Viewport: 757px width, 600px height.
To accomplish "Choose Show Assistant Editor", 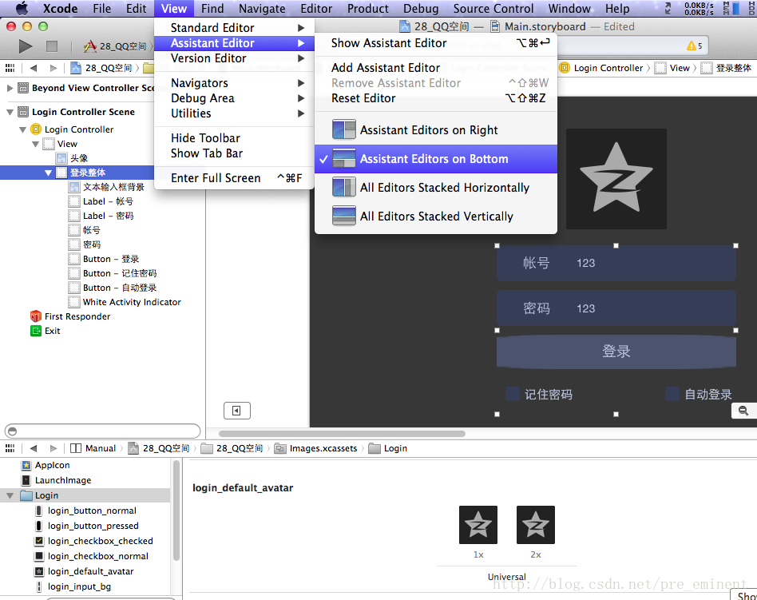I will 435,43.
